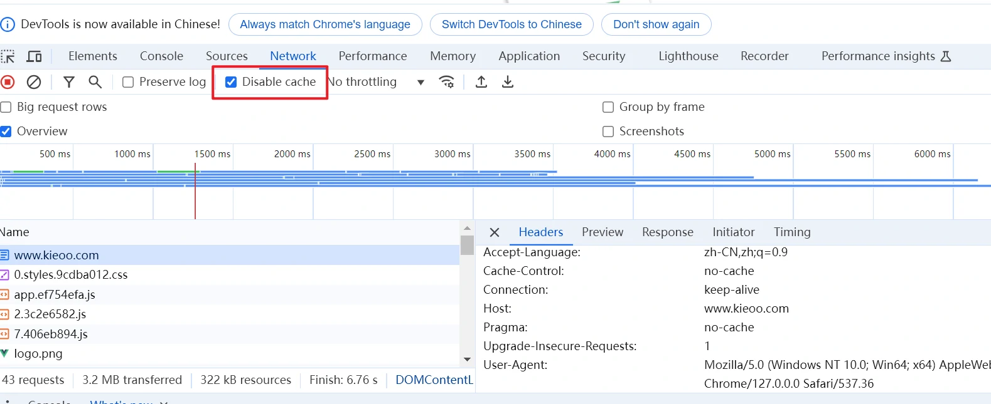This screenshot has height=404, width=991.
Task: Open the Timing tab in request details
Action: coord(792,232)
